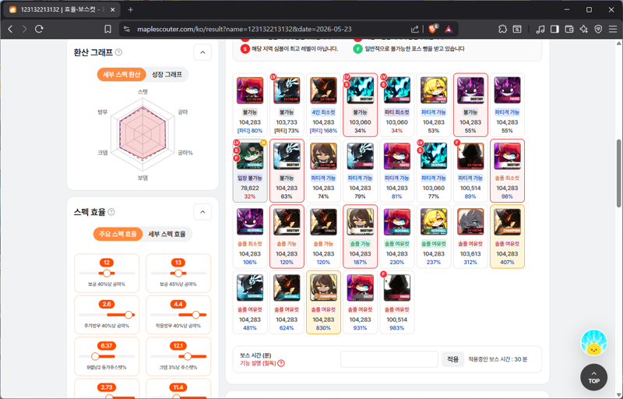
Task: Open a new browser tab with plus
Action: click(130, 9)
